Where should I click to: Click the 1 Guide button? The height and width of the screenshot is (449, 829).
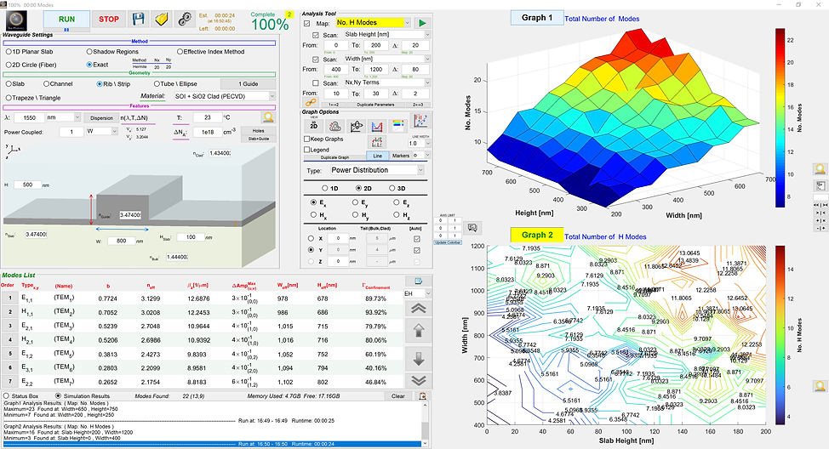pyautogui.click(x=248, y=84)
